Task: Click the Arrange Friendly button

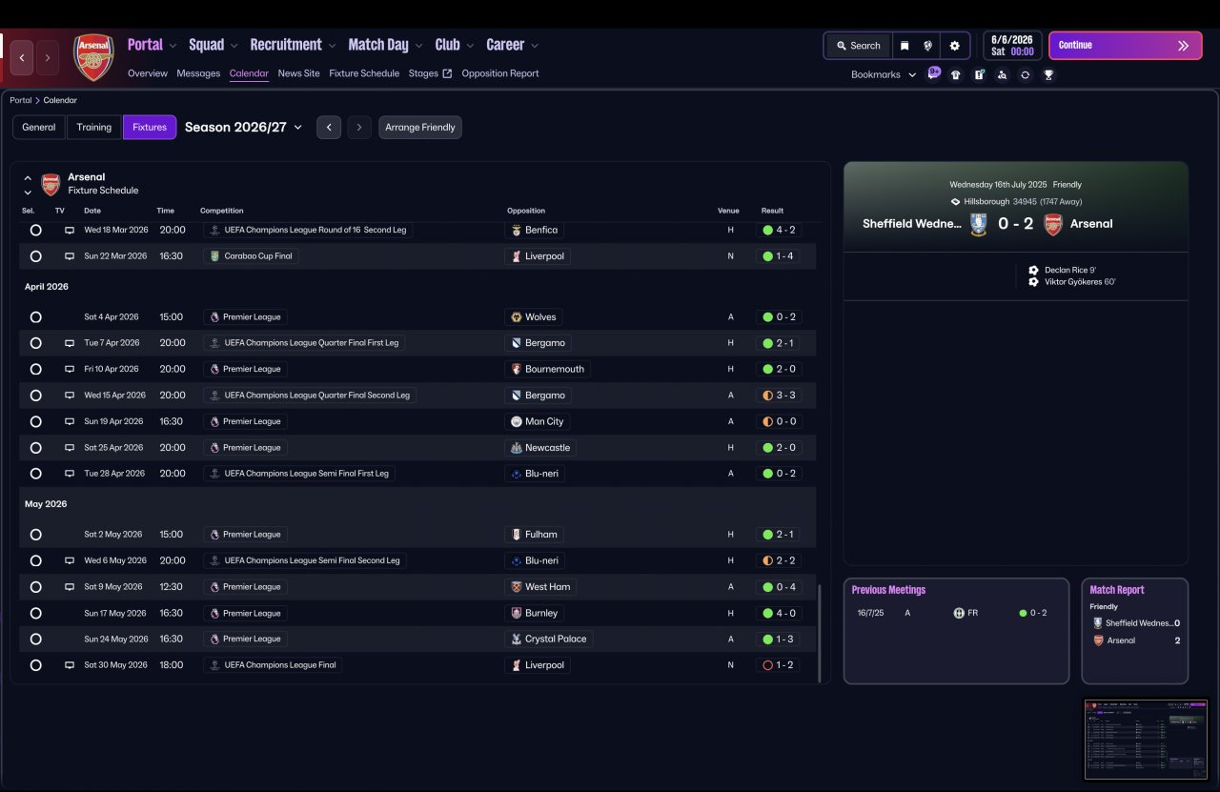Action: point(420,128)
